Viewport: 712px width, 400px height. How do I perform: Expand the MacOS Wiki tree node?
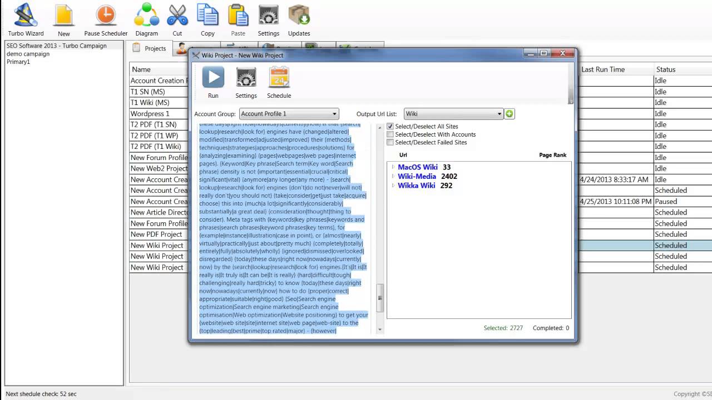(x=393, y=167)
